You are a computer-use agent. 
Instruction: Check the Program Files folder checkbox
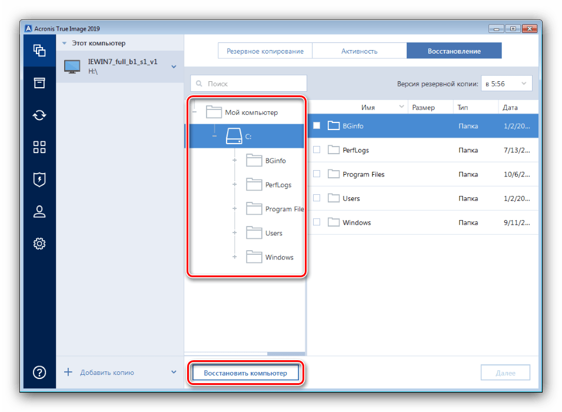(317, 174)
